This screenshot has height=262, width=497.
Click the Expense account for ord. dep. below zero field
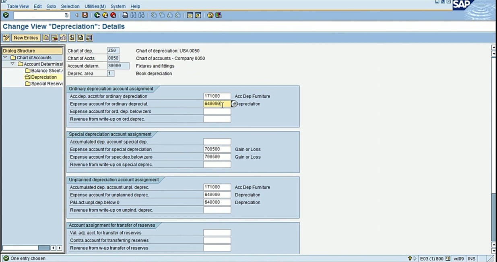point(217,112)
